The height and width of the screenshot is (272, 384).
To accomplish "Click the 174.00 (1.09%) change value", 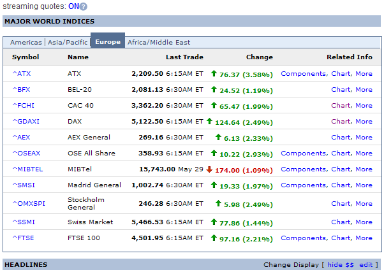I will point(244,170).
